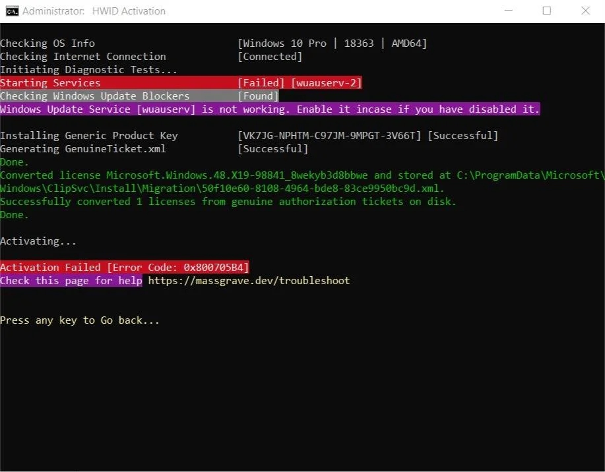Click the 'Windows\ClipSvc\Install\Migration' path line
This screenshot has width=605, height=472.
[x=222, y=189]
